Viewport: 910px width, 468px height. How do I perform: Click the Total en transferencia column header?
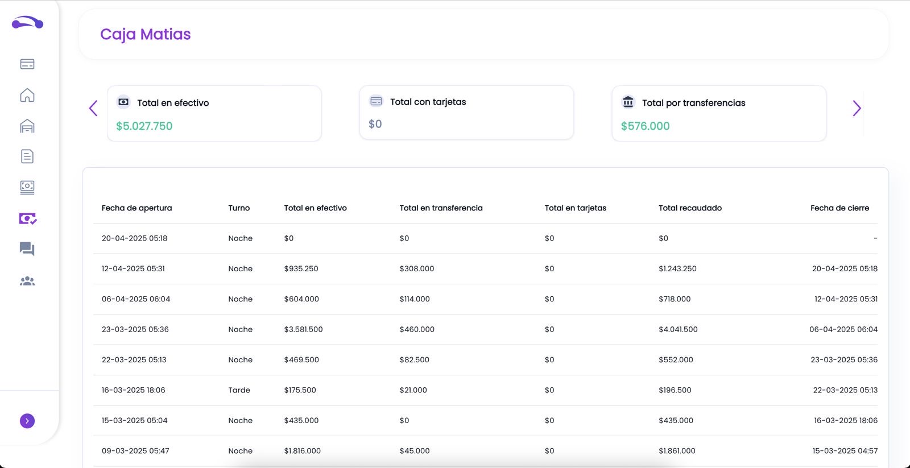click(x=441, y=208)
